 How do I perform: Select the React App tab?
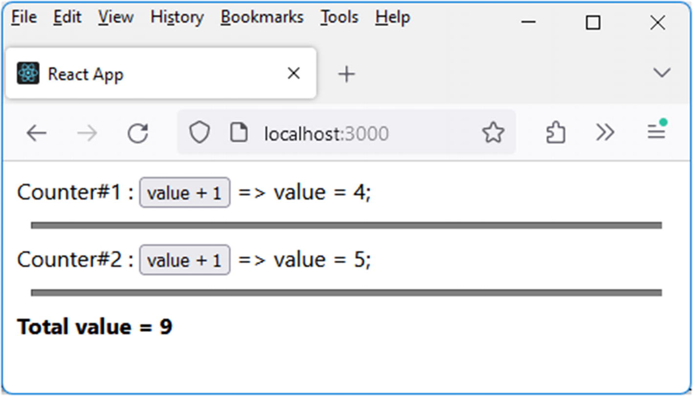(x=147, y=74)
